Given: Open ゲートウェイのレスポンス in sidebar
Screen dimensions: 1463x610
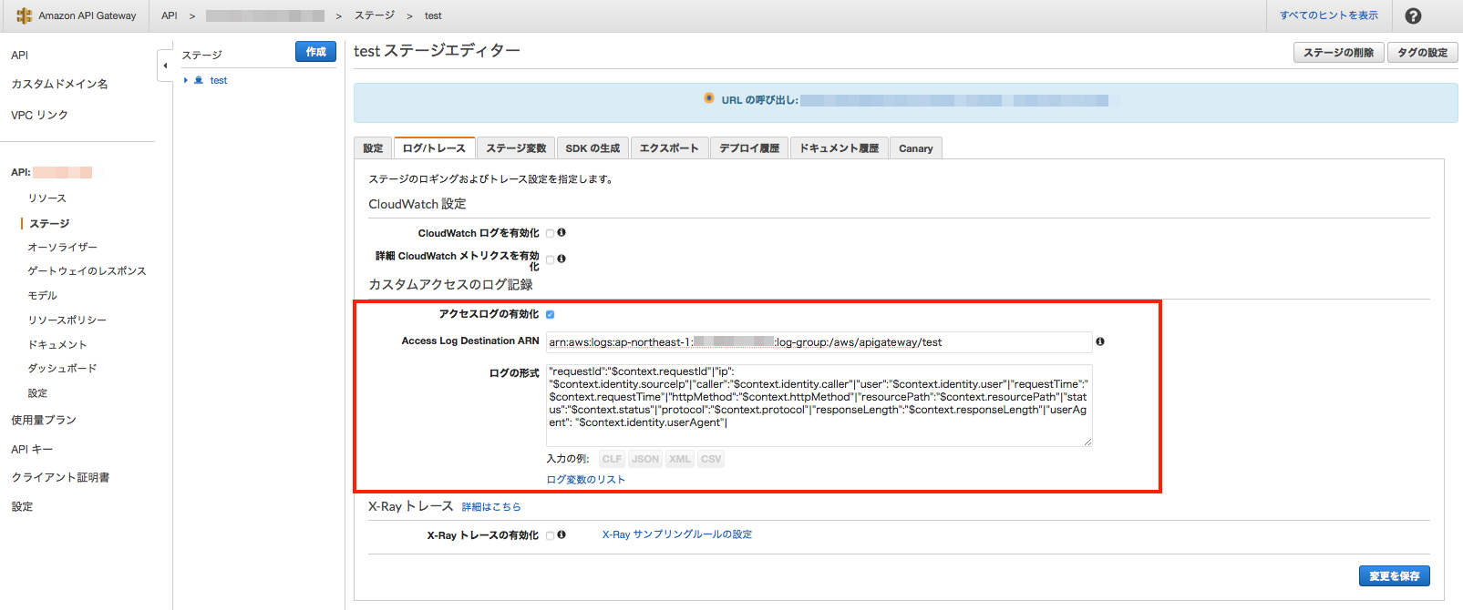Looking at the screenshot, I should (x=87, y=271).
